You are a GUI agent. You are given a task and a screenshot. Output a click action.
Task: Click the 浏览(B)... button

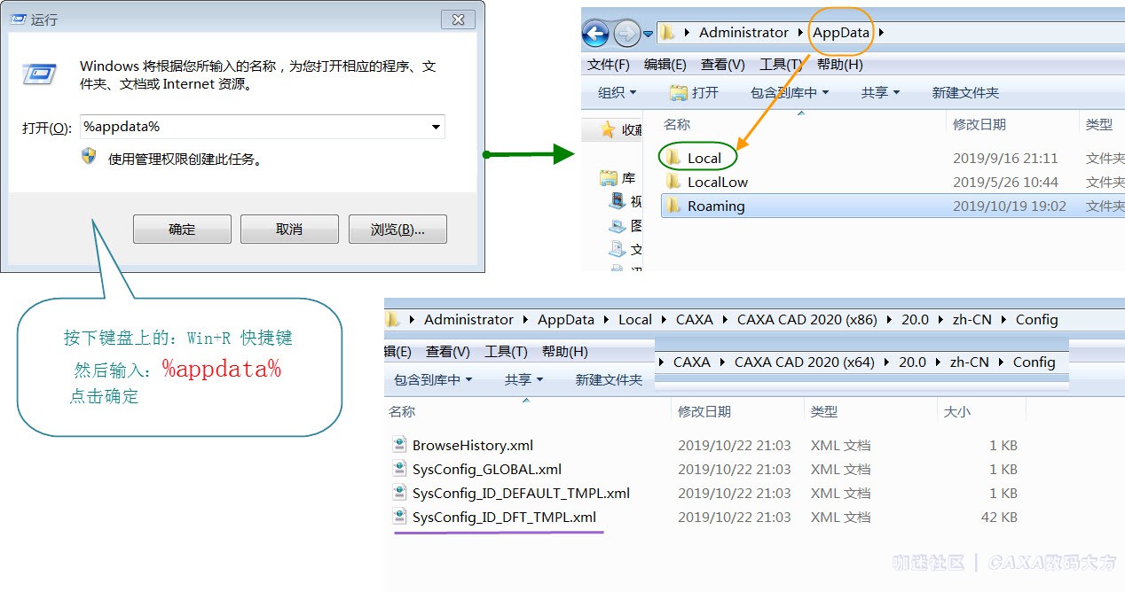click(397, 230)
